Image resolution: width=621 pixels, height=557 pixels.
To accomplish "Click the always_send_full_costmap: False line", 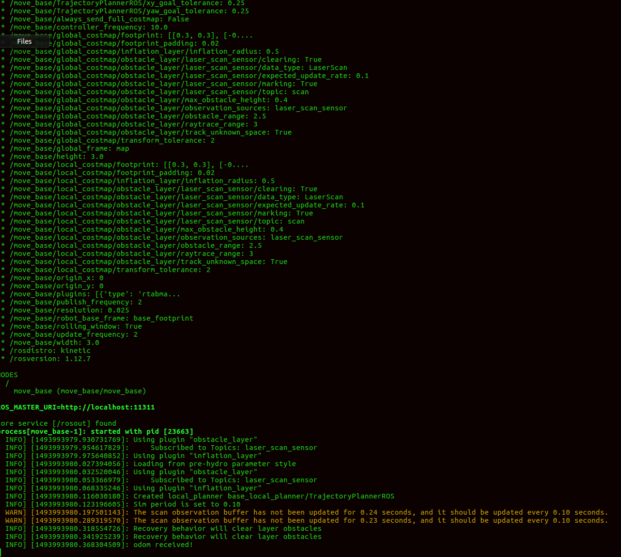I will click(x=99, y=19).
